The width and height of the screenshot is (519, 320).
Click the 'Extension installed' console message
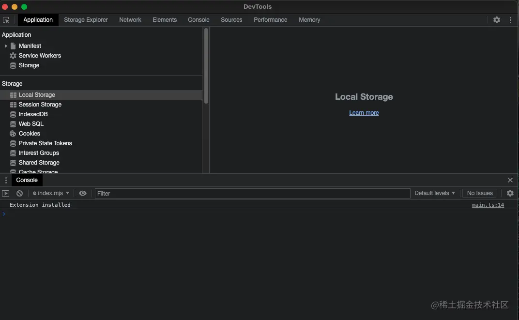[x=40, y=205]
